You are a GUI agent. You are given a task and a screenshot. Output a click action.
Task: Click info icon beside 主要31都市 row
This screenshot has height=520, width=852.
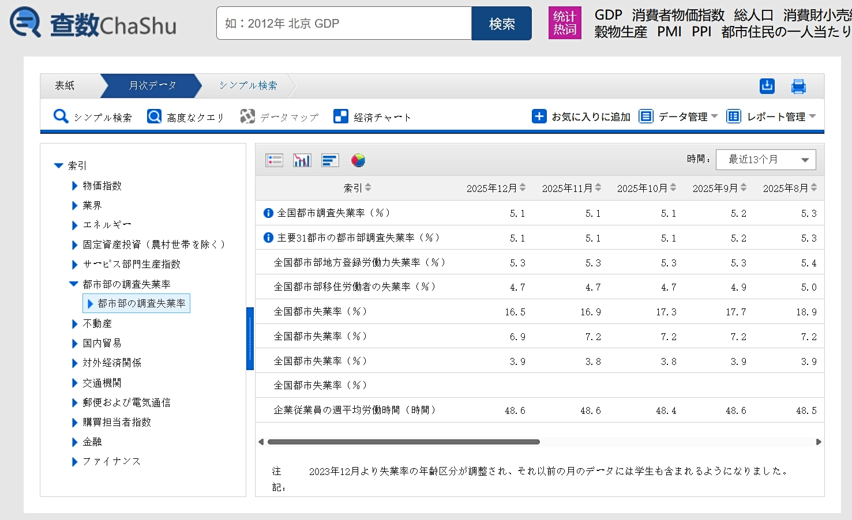tap(268, 238)
